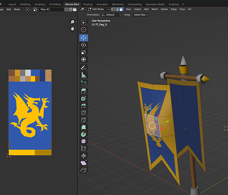Open the Edge menu
Screen dimensions: 228x195
173,9
